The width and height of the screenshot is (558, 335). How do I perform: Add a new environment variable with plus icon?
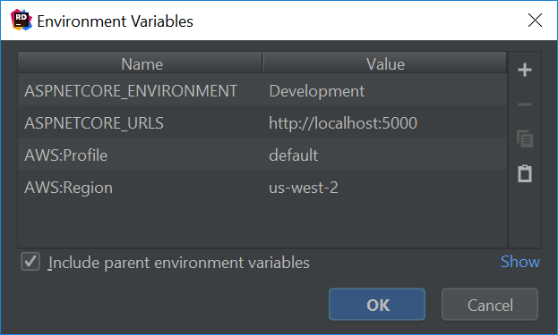525,70
